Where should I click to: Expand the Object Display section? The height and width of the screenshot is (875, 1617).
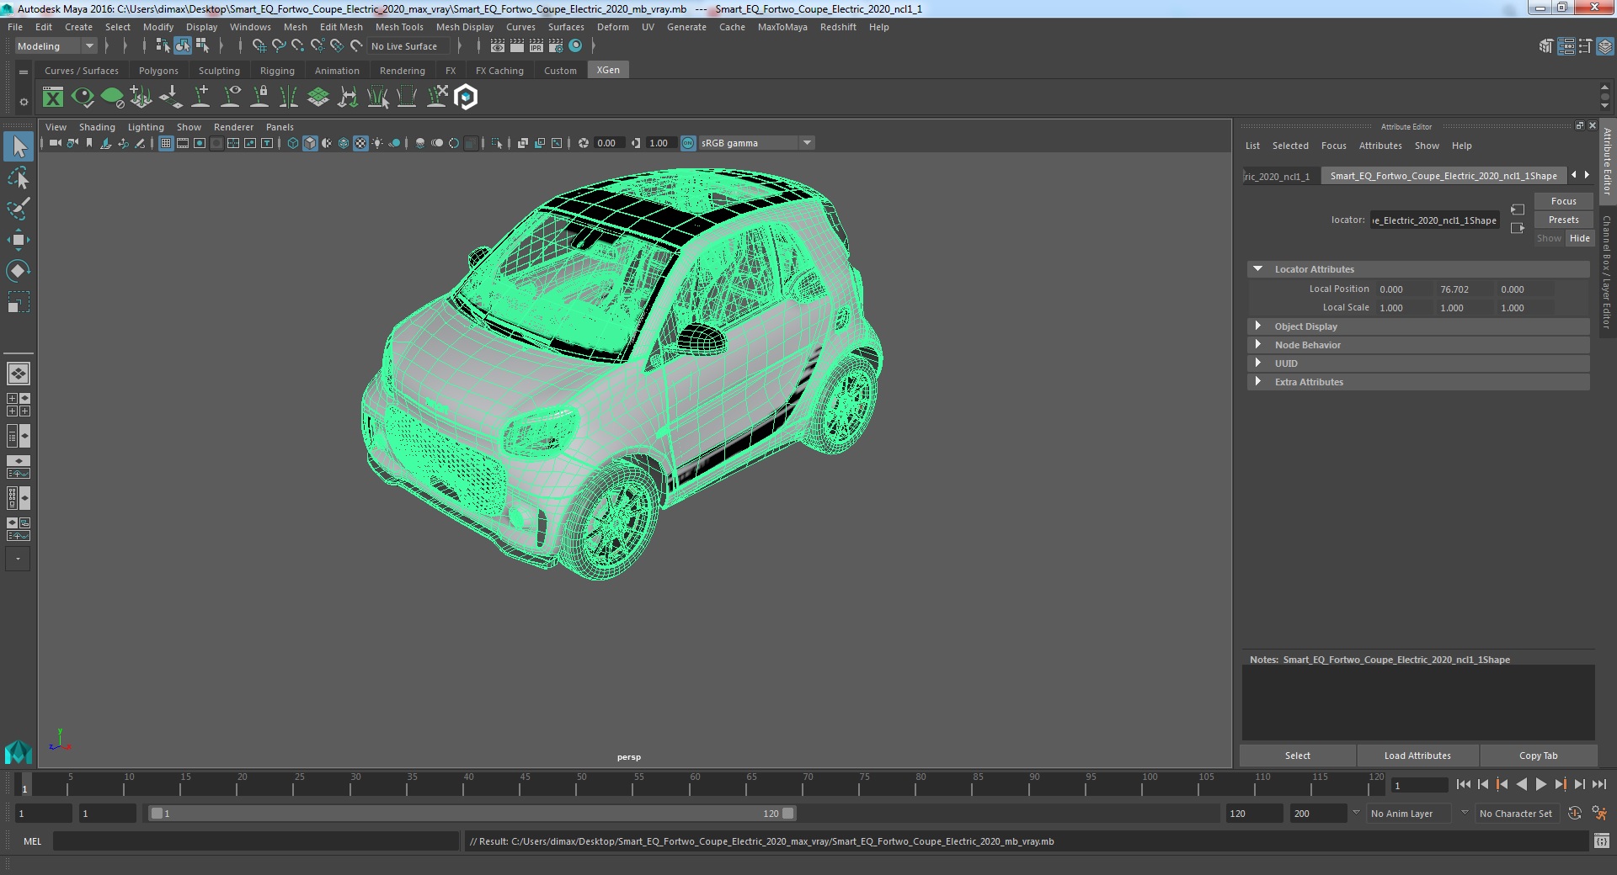point(1257,326)
